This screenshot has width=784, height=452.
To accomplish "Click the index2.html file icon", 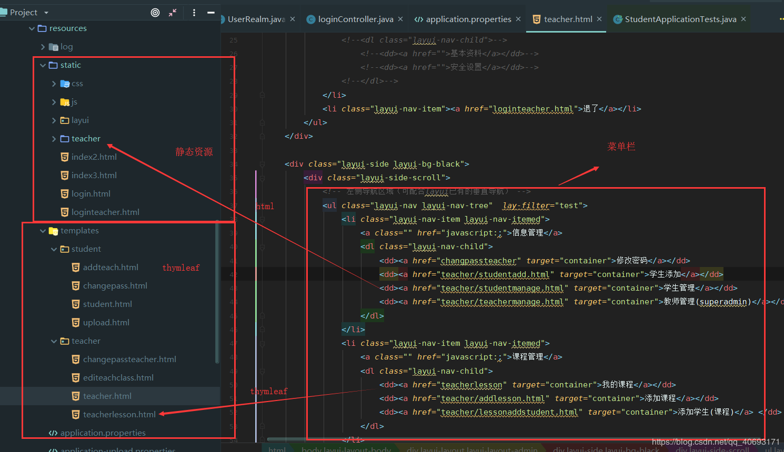I will pyautogui.click(x=65, y=157).
